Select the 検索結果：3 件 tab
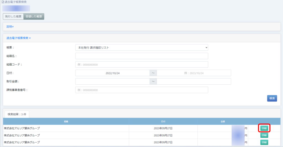Image resolution: width=283 pixels, height=147 pixels. click(x=17, y=114)
